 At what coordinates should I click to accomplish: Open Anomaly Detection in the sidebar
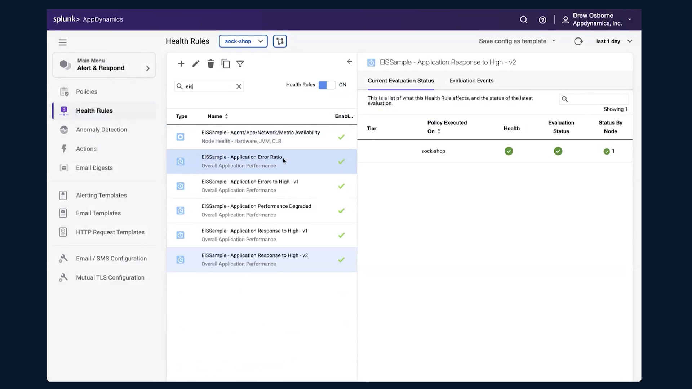point(101,130)
